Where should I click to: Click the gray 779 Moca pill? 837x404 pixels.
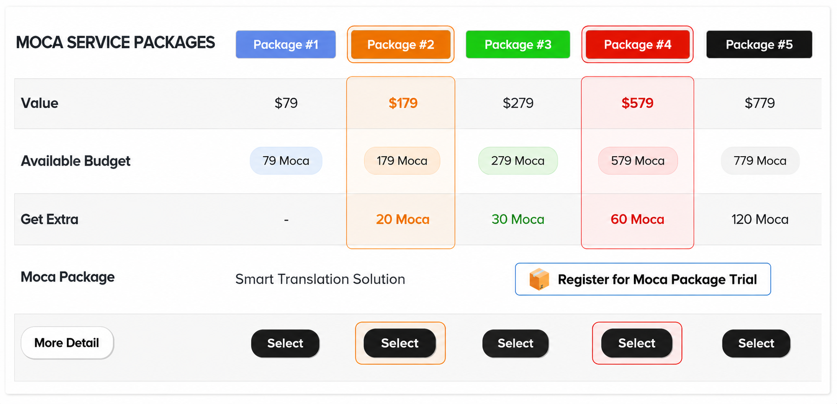coord(760,161)
